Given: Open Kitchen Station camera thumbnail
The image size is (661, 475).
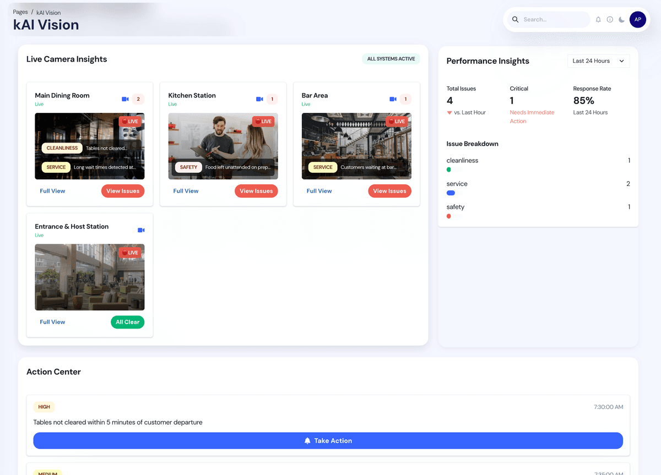Looking at the screenshot, I should [223, 146].
